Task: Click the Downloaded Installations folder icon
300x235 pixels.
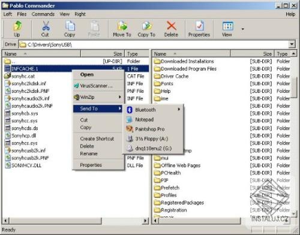Action: [x=157, y=61]
